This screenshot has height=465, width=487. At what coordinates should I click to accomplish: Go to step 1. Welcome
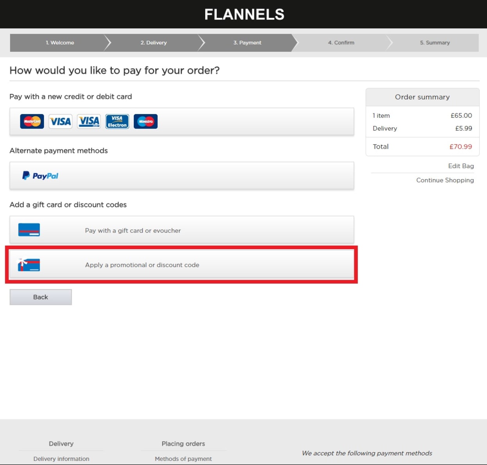click(x=60, y=43)
